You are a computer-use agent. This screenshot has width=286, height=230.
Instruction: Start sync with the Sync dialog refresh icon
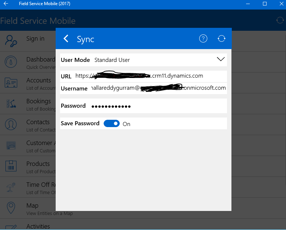(222, 39)
